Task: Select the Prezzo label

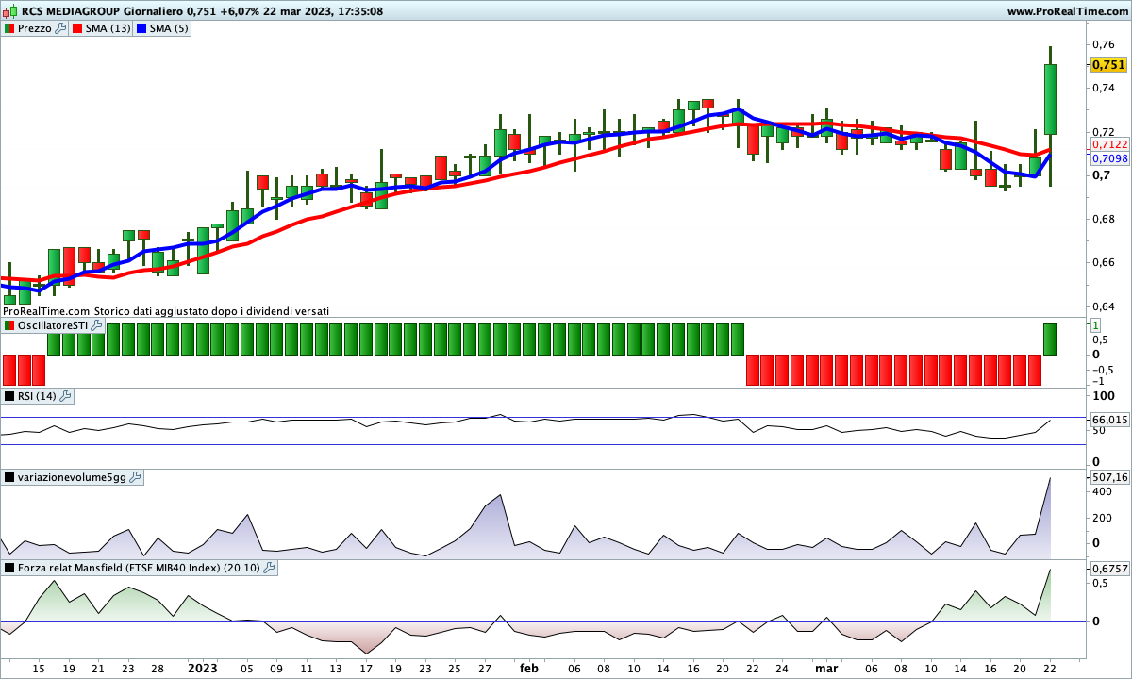Action: pyautogui.click(x=35, y=28)
